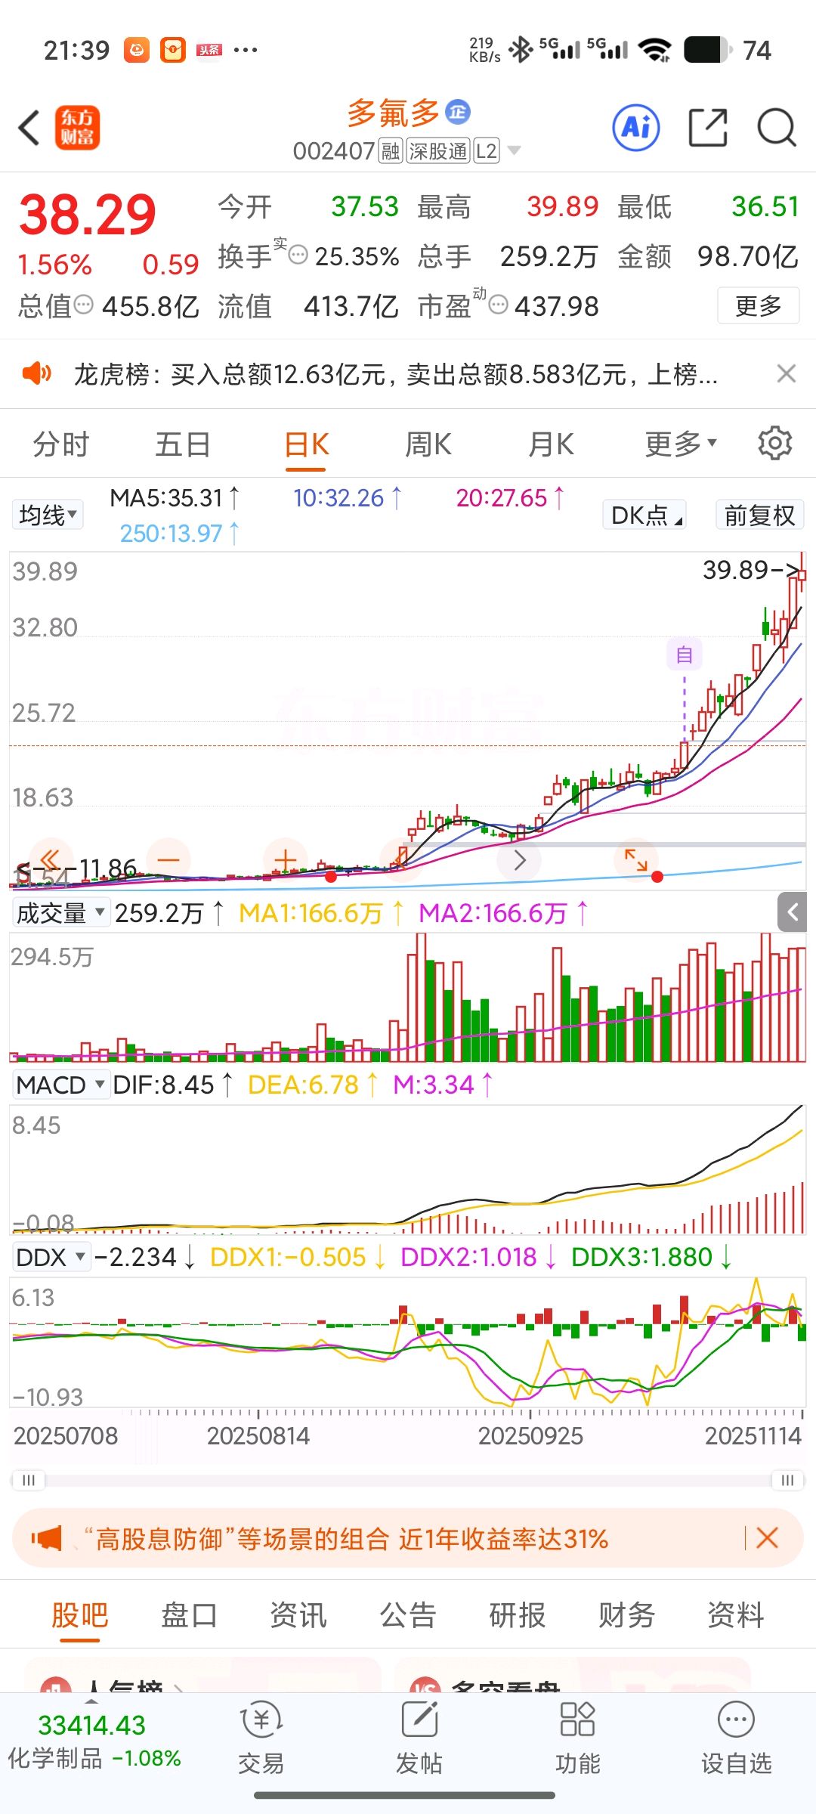Switch to 月K chart tab
This screenshot has width=816, height=1814.
tap(551, 444)
